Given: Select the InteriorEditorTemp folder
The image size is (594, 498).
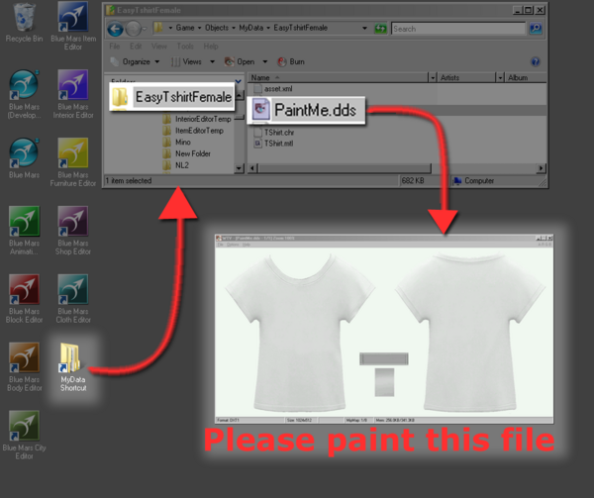Looking at the screenshot, I should (x=197, y=119).
